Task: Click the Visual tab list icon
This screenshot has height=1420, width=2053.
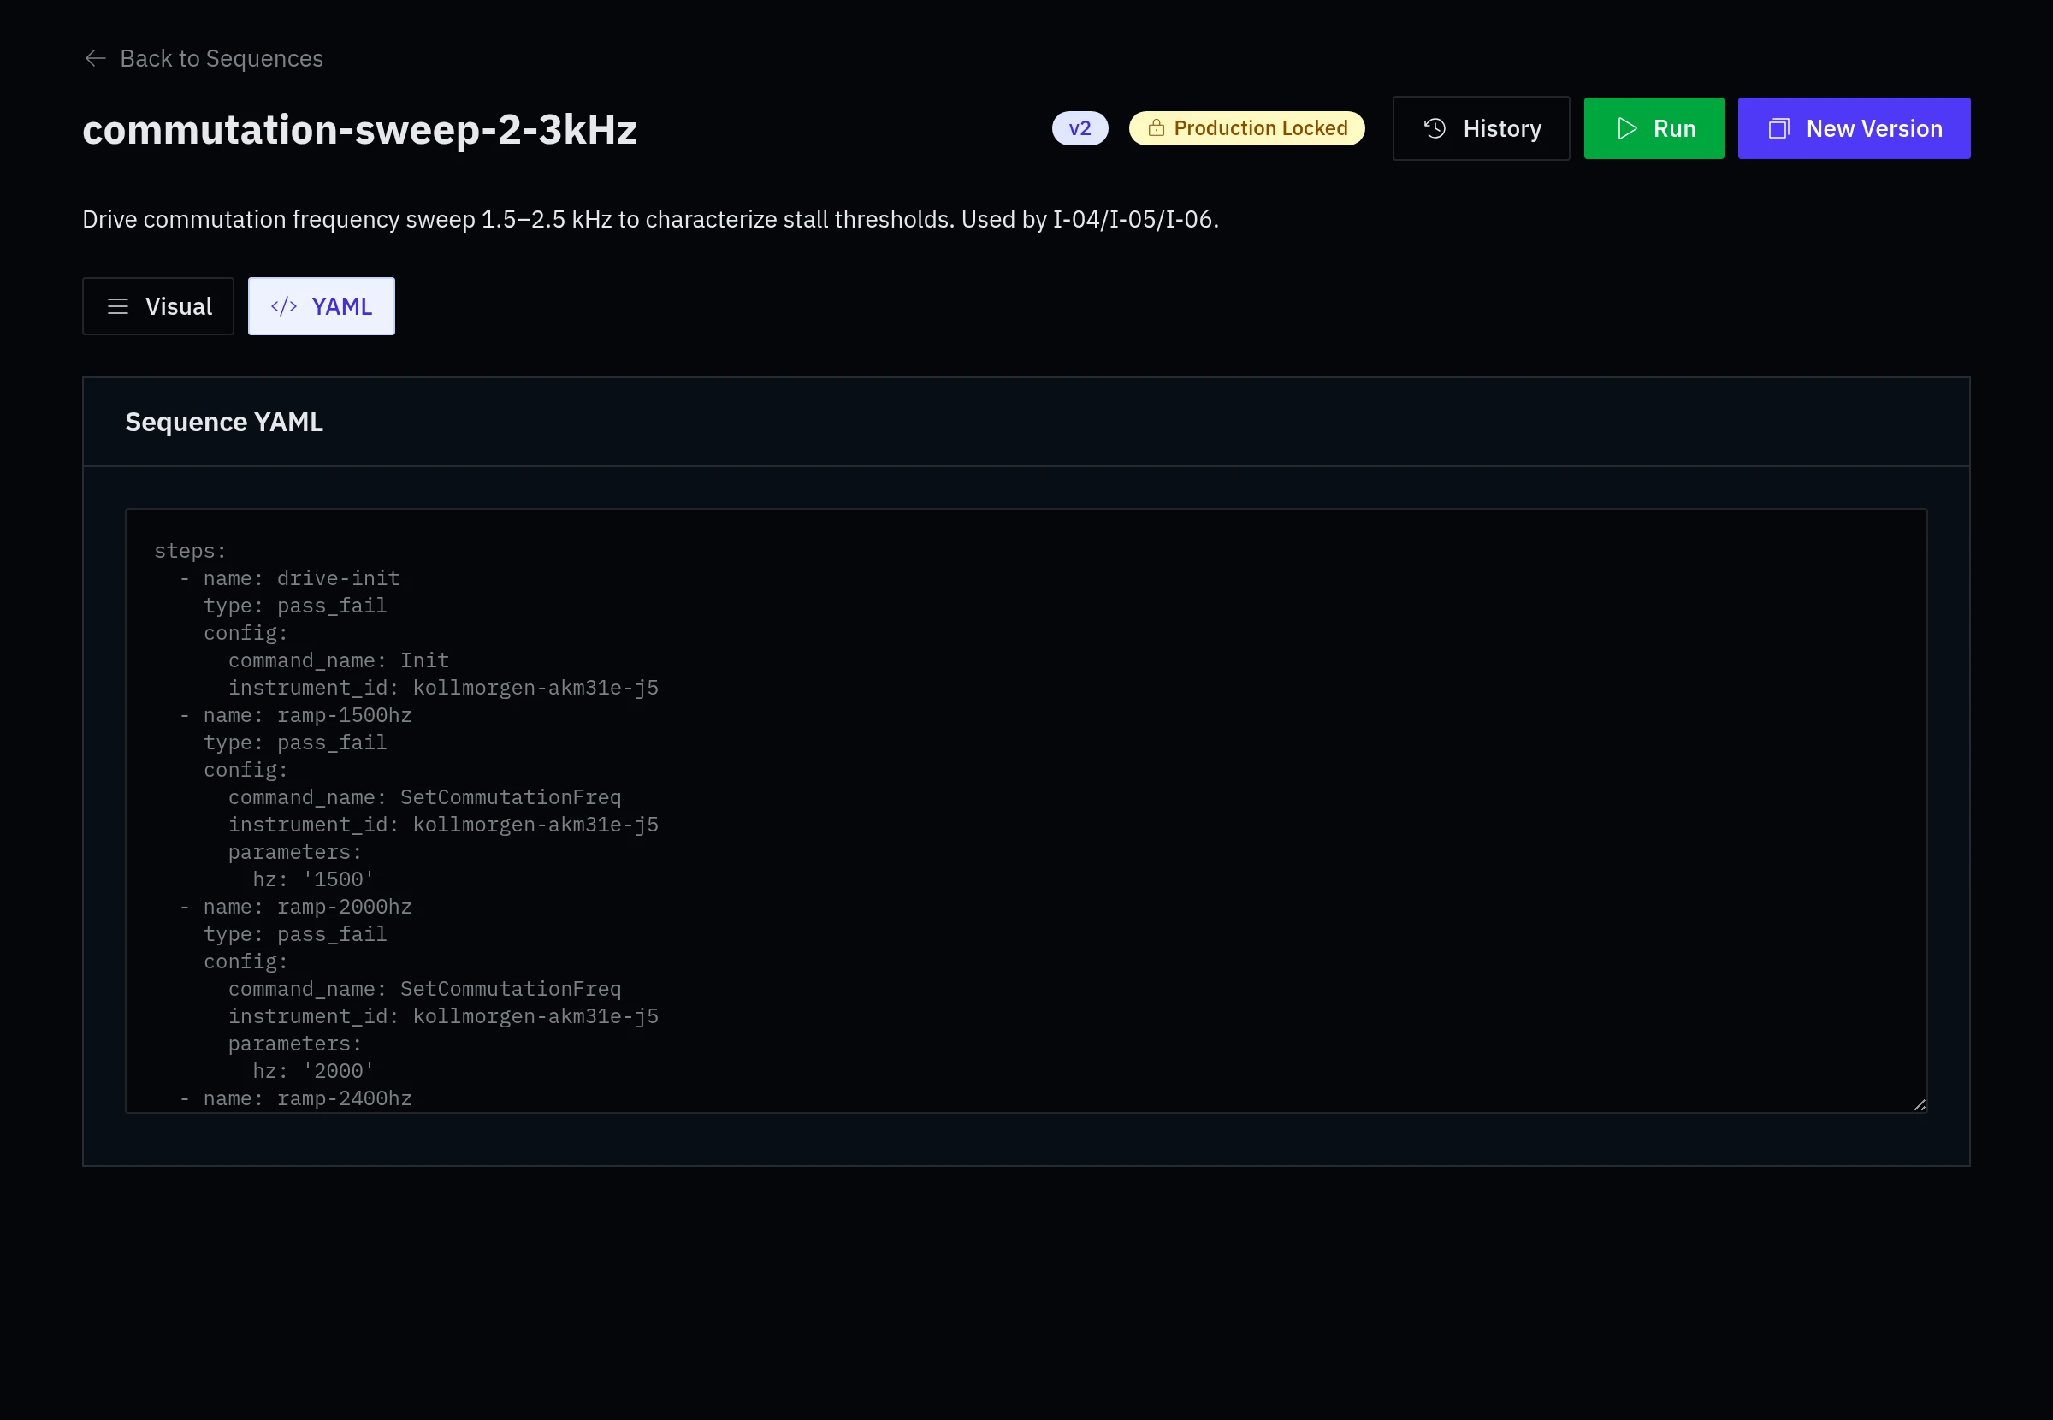Action: 117,307
